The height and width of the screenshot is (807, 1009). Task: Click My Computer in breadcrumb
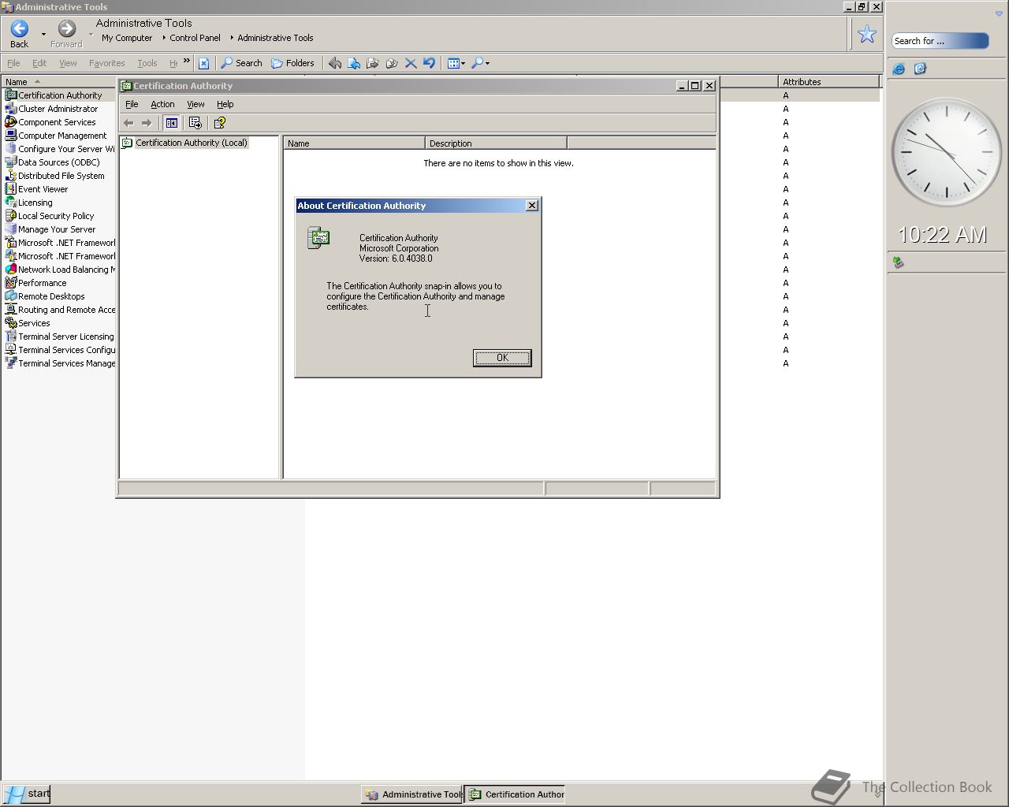(x=127, y=38)
